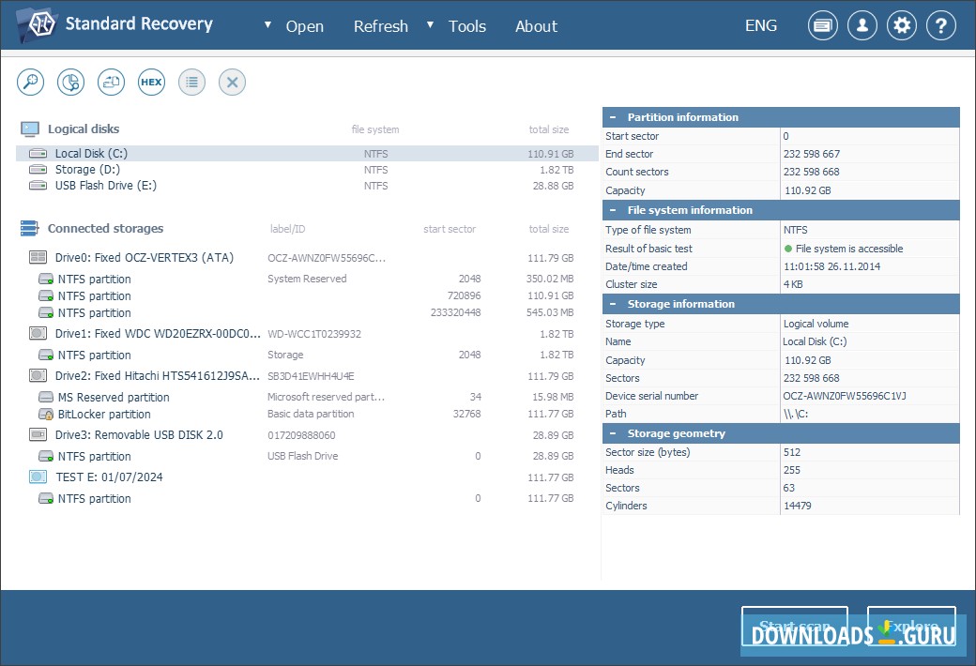976x666 pixels.
Task: Click the help question mark icon
Action: 941,25
